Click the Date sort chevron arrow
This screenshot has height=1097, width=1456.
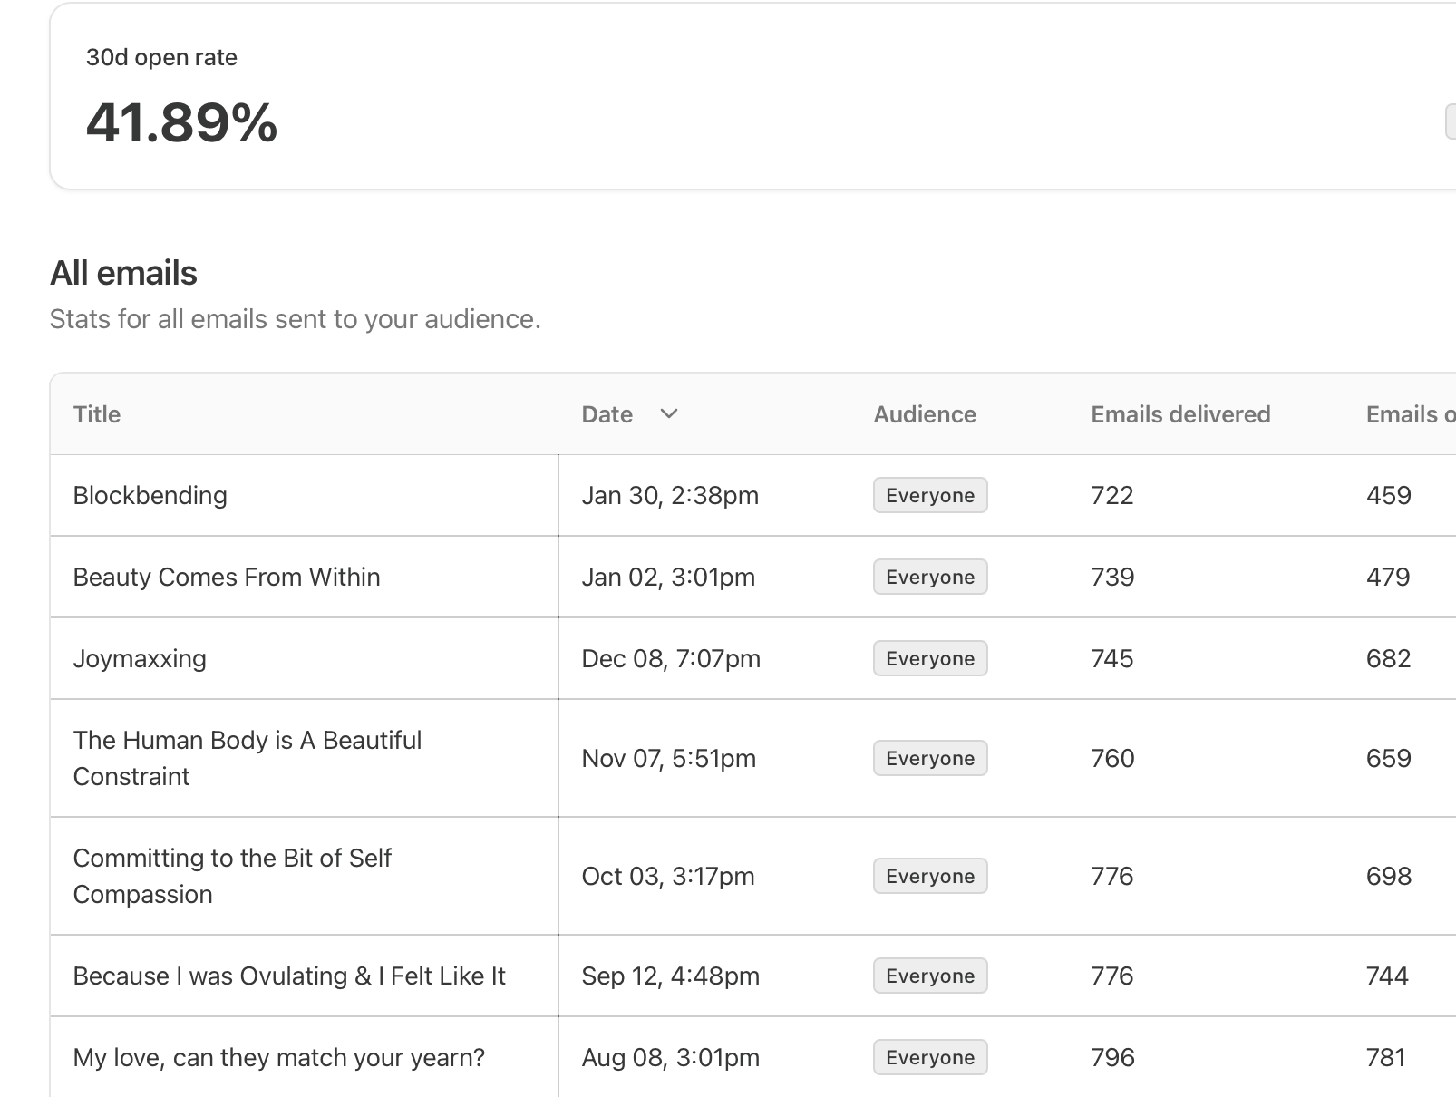pos(669,414)
